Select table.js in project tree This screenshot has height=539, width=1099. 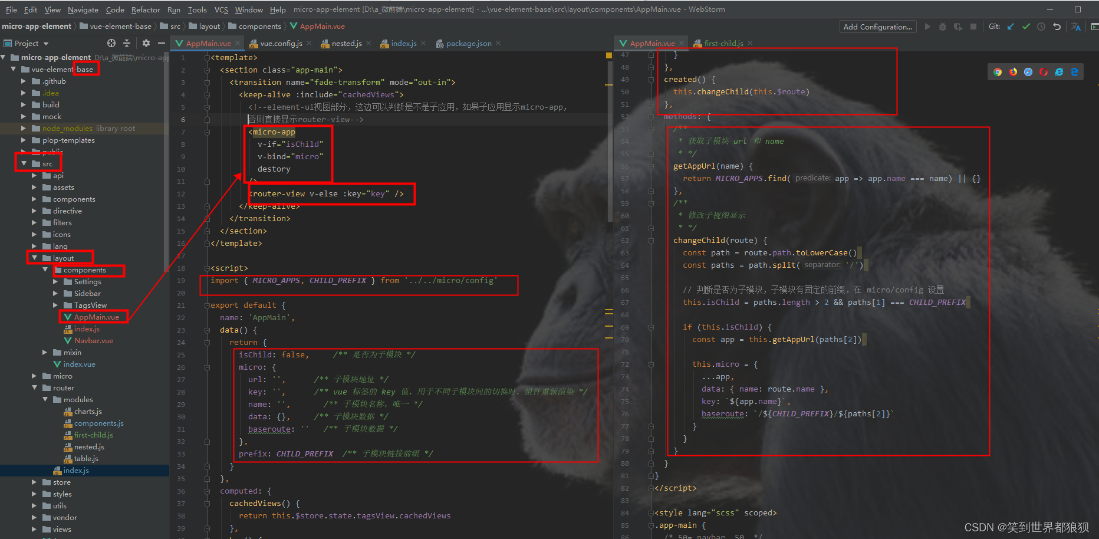click(x=86, y=458)
